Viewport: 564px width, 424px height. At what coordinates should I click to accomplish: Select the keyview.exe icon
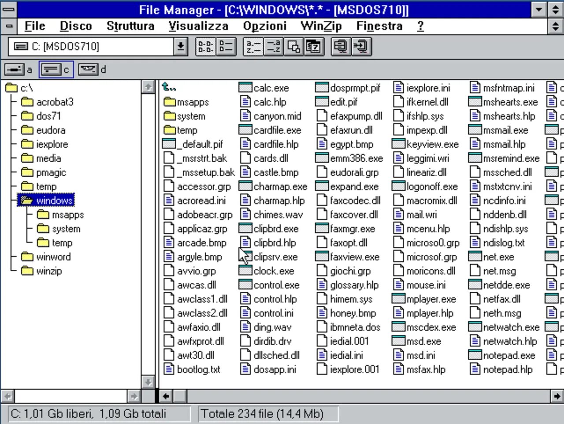[398, 144]
